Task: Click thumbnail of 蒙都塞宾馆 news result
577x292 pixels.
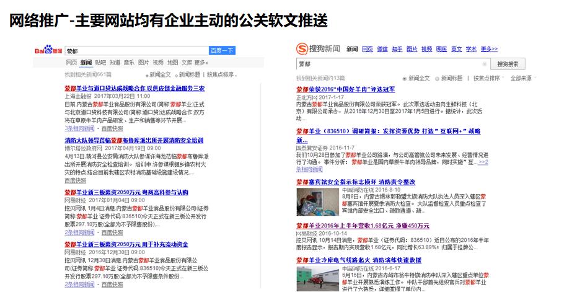Action: [317, 202]
